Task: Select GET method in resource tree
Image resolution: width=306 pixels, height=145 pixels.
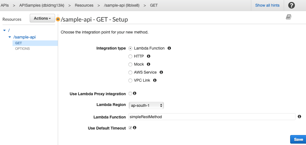Action: 19,43
